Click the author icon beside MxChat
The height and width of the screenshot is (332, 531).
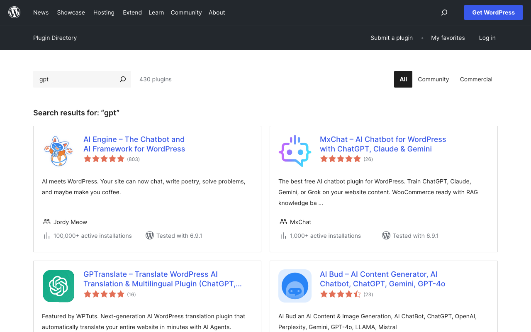point(283,222)
